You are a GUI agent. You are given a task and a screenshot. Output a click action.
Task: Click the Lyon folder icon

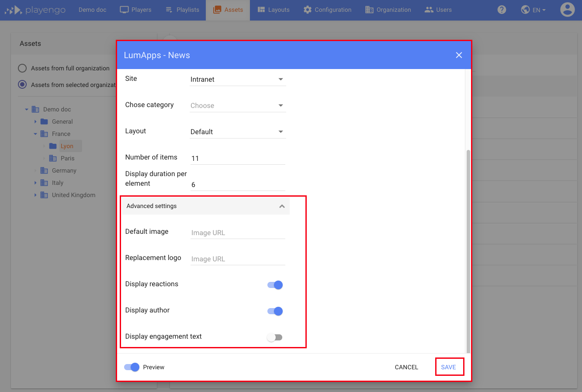53,146
